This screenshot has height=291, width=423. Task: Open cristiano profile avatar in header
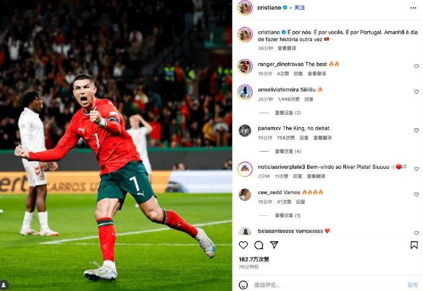(x=245, y=7)
